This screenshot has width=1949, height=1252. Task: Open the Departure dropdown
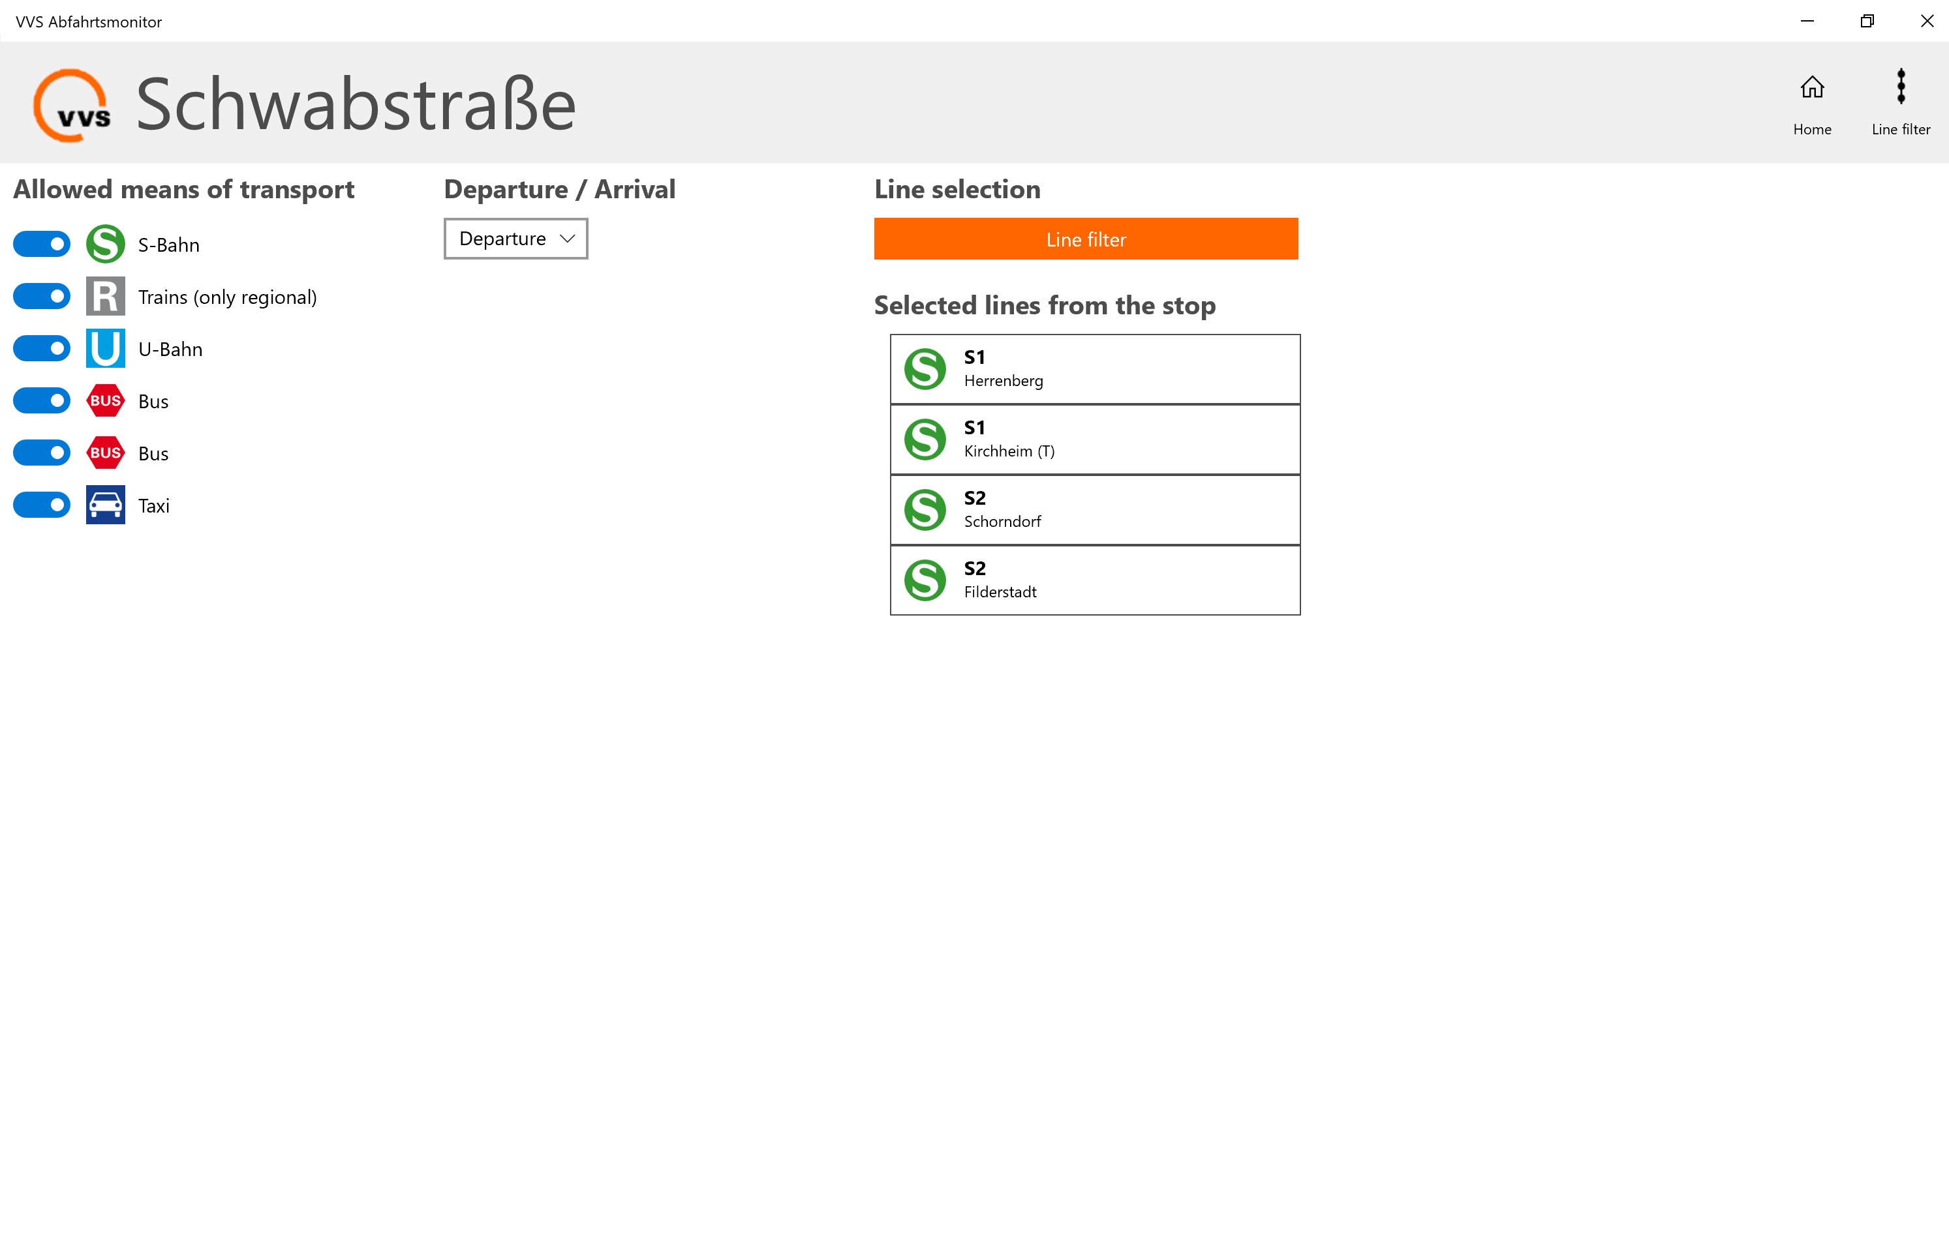(515, 239)
